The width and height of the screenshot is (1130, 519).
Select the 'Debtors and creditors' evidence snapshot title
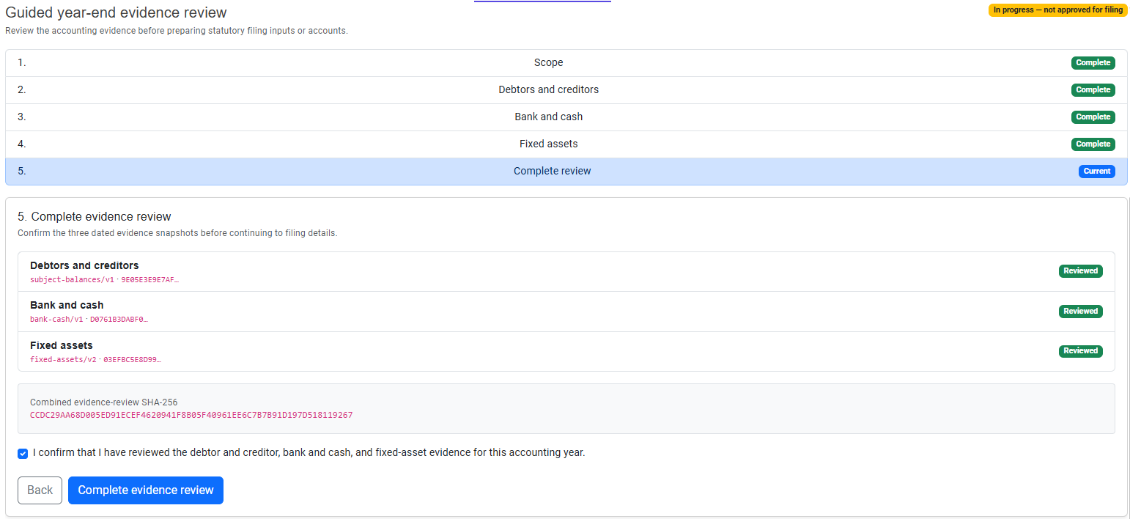pos(84,265)
